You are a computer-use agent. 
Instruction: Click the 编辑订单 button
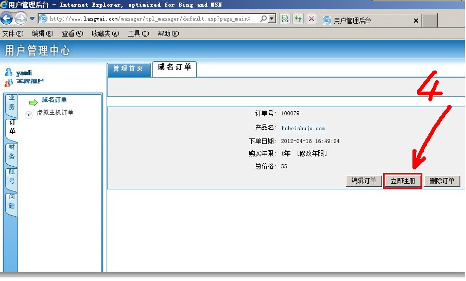click(364, 181)
